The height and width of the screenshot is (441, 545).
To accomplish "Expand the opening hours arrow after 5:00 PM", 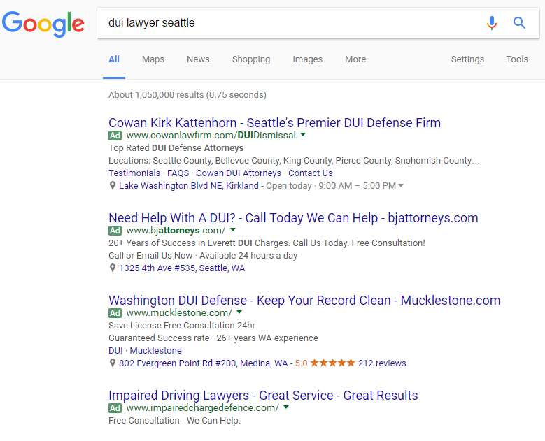I will [x=401, y=186].
